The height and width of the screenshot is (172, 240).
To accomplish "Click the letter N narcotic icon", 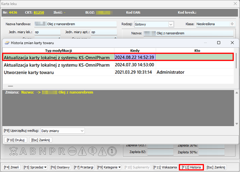I will [x=43, y=151].
